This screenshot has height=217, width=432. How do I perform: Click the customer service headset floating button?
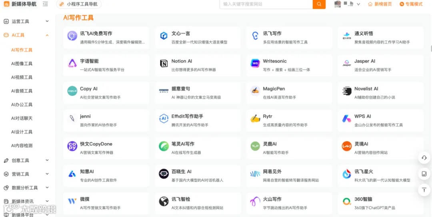tap(424, 158)
